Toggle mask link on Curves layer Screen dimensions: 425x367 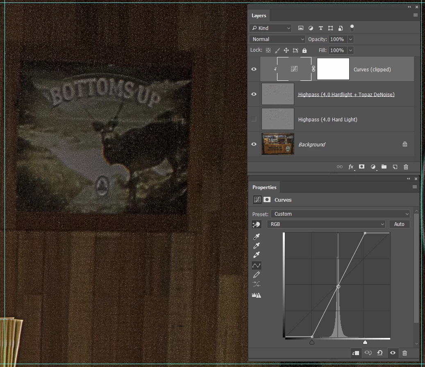pyautogui.click(x=314, y=69)
